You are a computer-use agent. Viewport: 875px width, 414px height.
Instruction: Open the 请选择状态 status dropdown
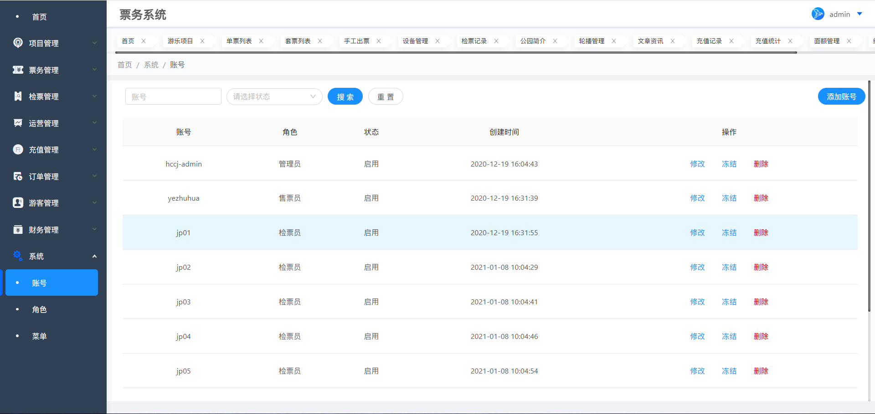tap(274, 96)
